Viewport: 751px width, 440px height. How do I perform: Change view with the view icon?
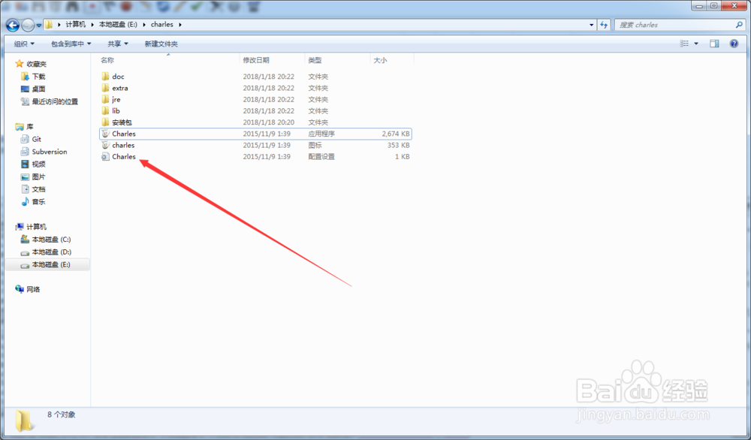(x=684, y=44)
